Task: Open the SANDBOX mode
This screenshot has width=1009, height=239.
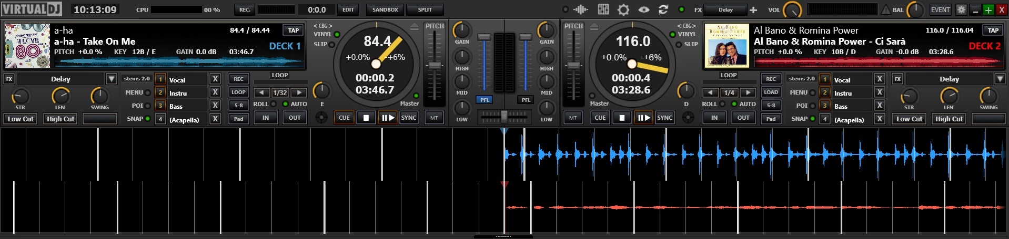Action: pyautogui.click(x=385, y=10)
